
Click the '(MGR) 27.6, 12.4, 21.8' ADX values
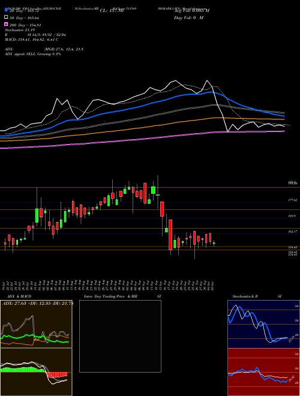point(64,49)
